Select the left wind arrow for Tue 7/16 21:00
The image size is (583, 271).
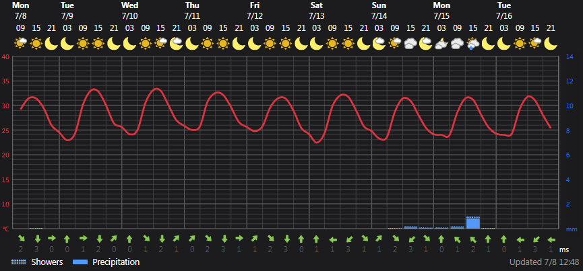[552, 240]
